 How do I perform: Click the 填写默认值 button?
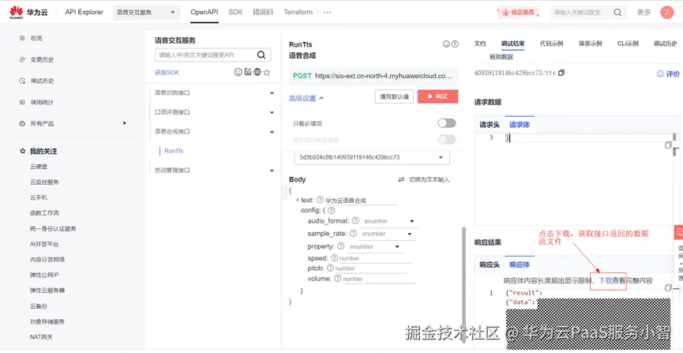click(x=394, y=96)
